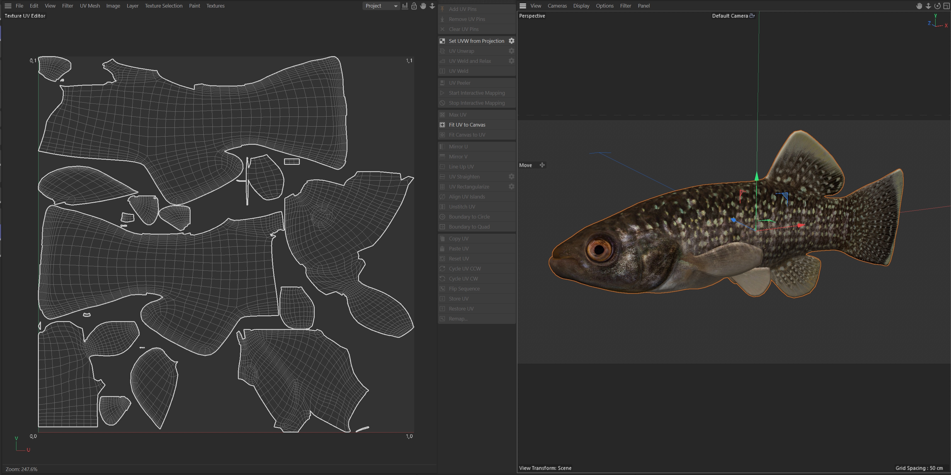
Task: Toggle the UV editor lock icon
Action: click(x=414, y=6)
